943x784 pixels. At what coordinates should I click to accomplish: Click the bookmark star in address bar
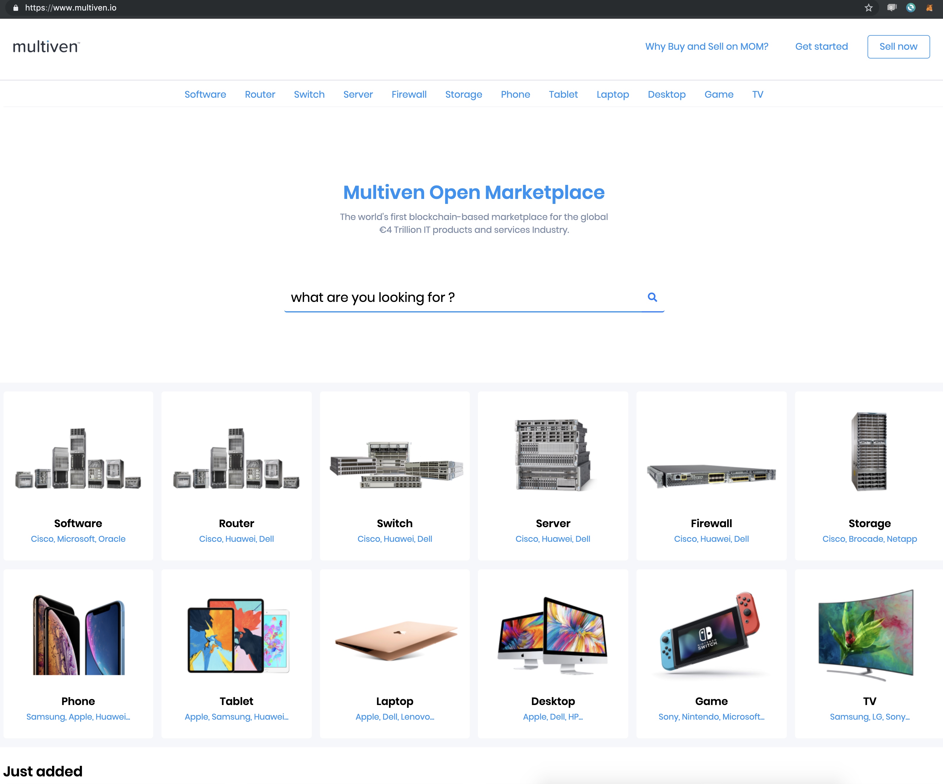point(868,8)
